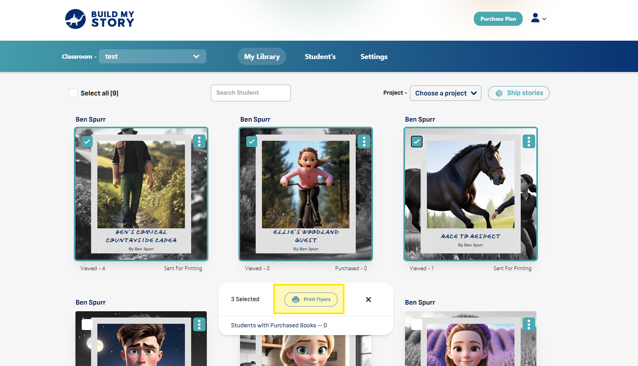The height and width of the screenshot is (366, 638).
Task: Click 'Viewed - 4' text
Action: pos(93,268)
